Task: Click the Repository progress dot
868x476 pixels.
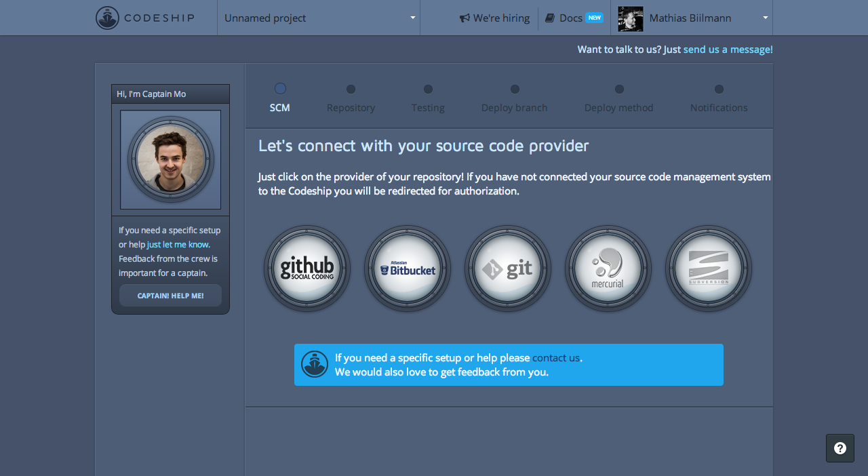Action: (x=351, y=89)
